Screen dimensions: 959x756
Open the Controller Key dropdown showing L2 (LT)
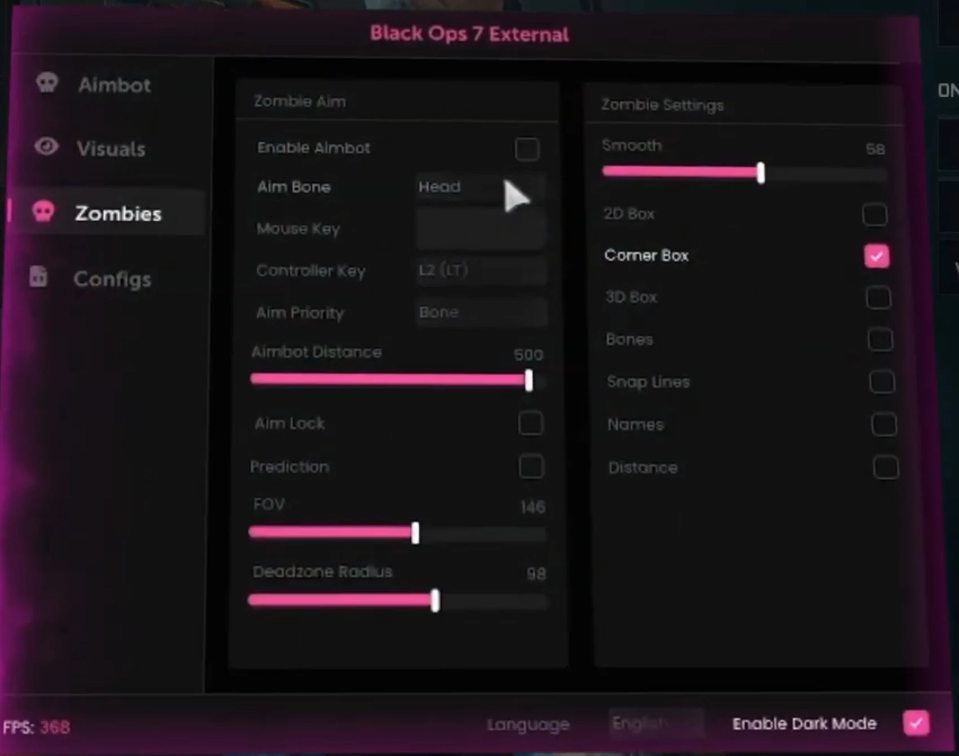[481, 270]
